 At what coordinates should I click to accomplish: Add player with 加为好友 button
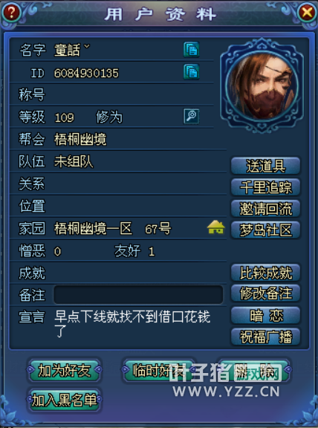click(64, 370)
